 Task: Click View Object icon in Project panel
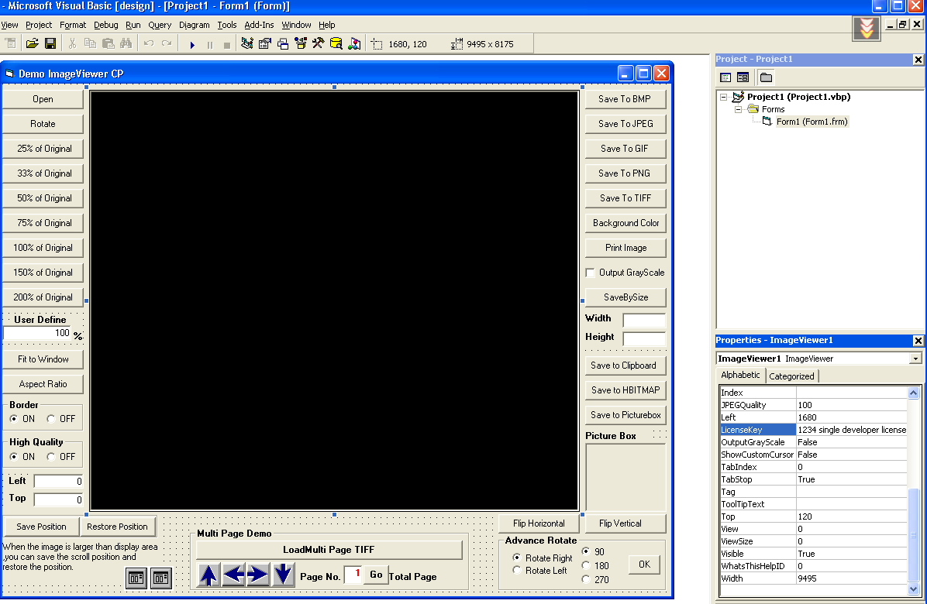tap(743, 77)
